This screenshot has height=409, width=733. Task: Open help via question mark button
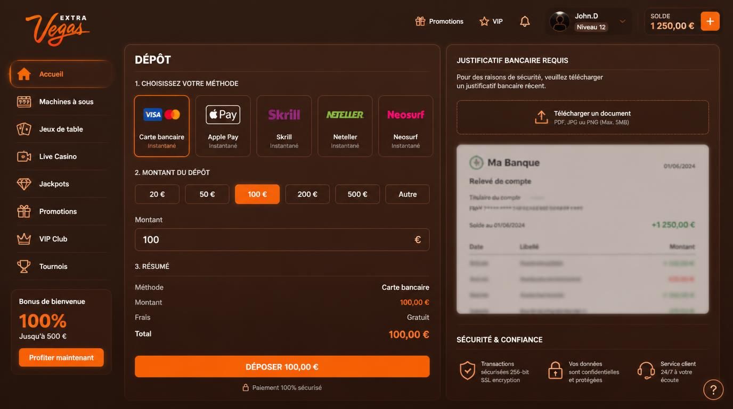point(713,390)
